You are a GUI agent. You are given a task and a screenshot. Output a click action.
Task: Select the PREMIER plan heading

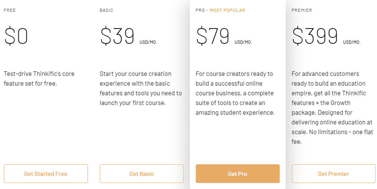point(302,10)
